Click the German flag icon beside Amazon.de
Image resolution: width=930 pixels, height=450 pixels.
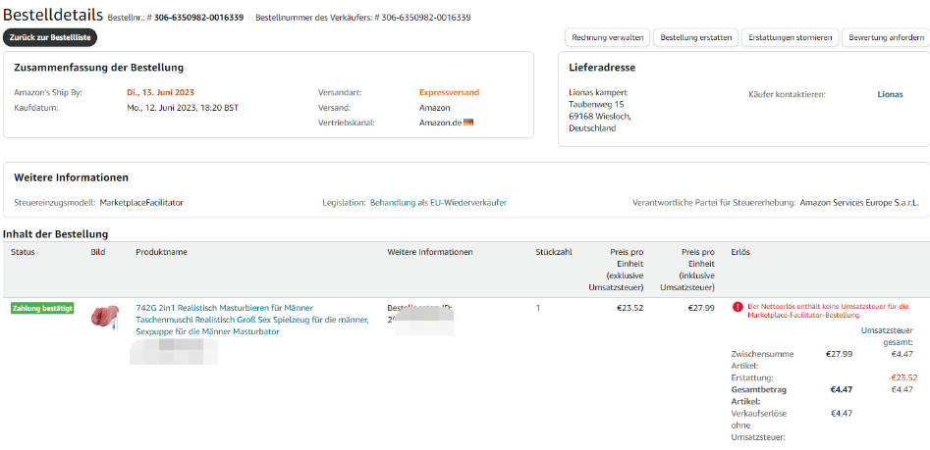click(x=468, y=123)
